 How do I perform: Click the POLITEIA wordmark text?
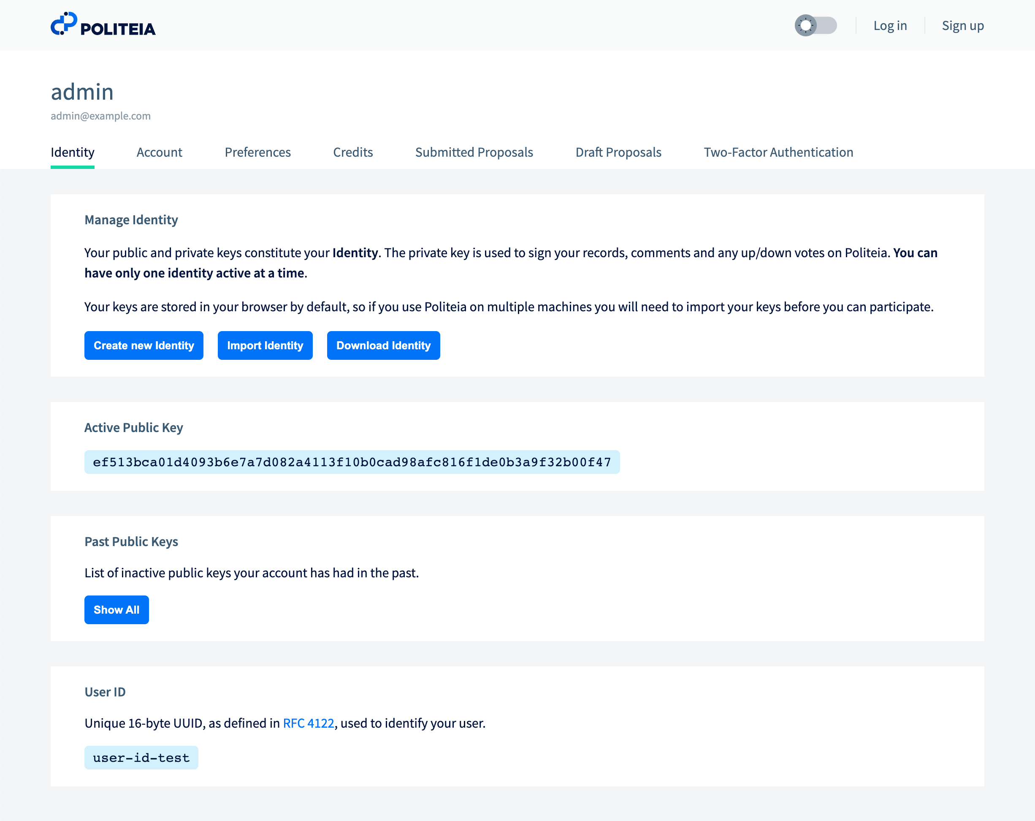point(118,29)
